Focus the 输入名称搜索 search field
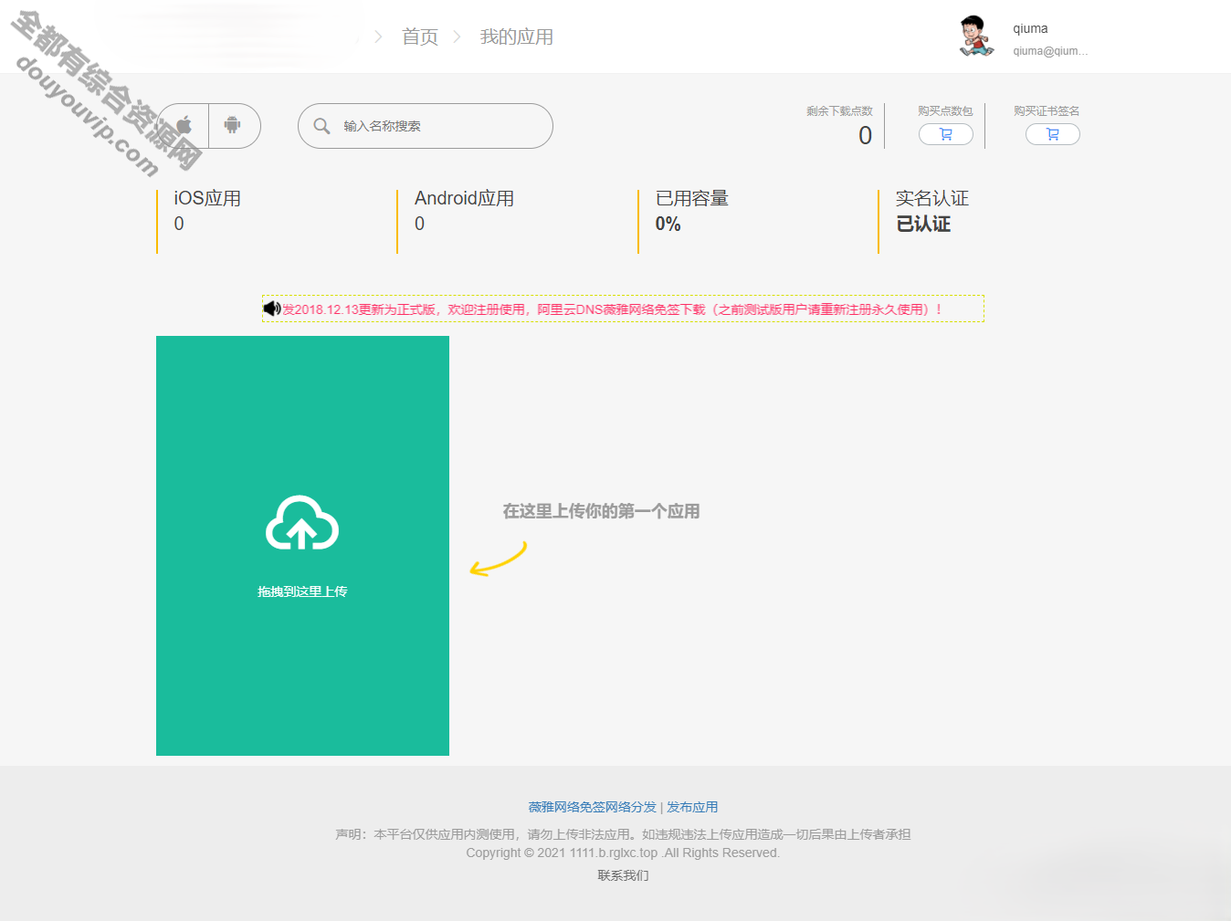This screenshot has height=921, width=1231. pyautogui.click(x=426, y=126)
